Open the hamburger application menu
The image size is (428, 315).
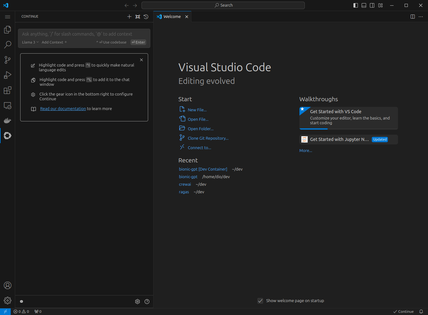coord(8,17)
